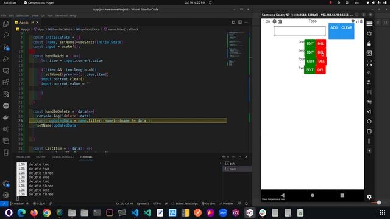This screenshot has height=219, width=390.
Task: Open editor More Actions ellipsis
Action: point(246,22)
